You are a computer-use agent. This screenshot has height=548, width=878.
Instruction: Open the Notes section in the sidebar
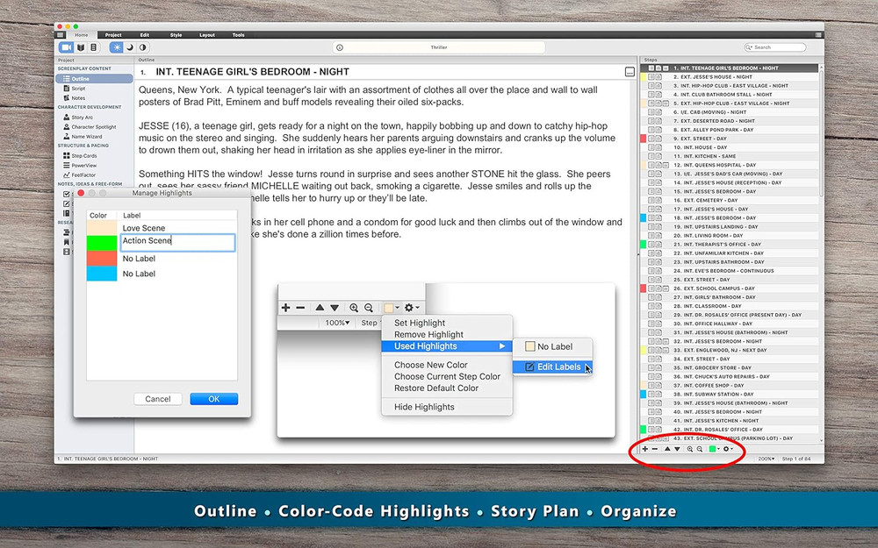[x=84, y=97]
